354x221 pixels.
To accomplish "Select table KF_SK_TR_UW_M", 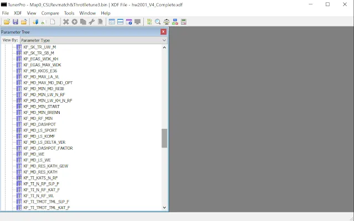I will (39, 47).
